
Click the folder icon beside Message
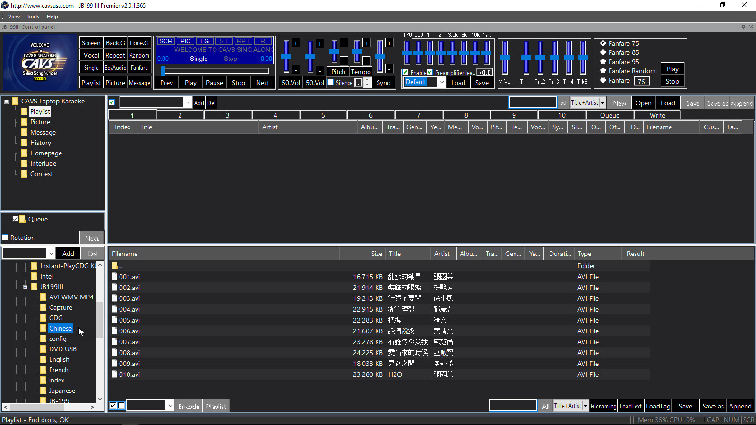[x=24, y=132]
